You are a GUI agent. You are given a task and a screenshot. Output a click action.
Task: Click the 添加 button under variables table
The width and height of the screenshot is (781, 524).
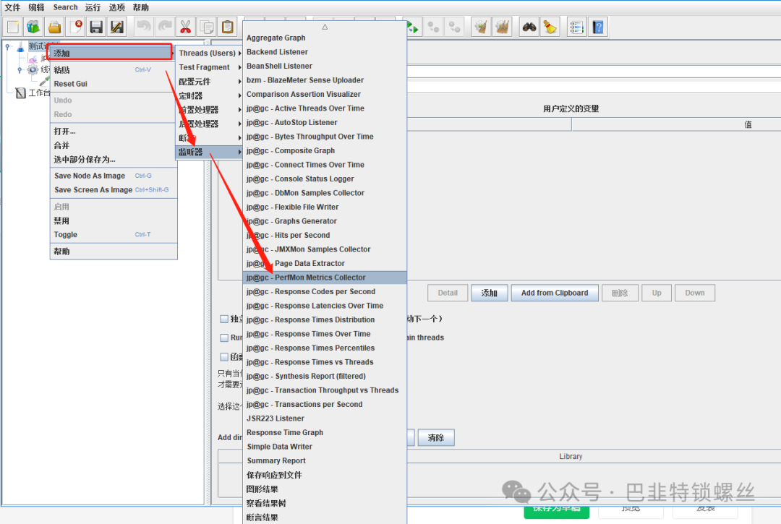tap(489, 293)
